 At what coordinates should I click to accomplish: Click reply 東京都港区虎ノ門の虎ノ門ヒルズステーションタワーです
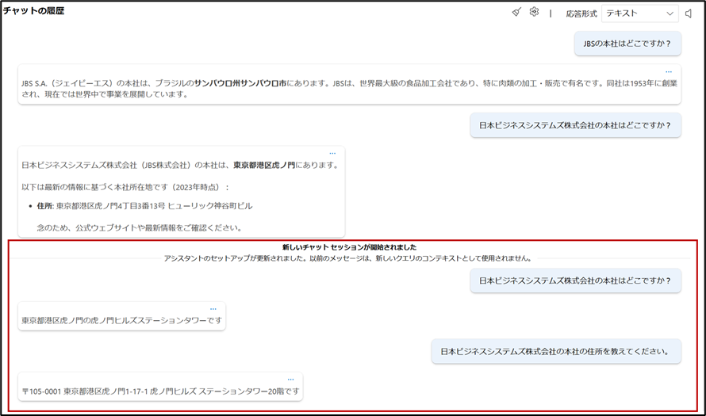tap(121, 320)
